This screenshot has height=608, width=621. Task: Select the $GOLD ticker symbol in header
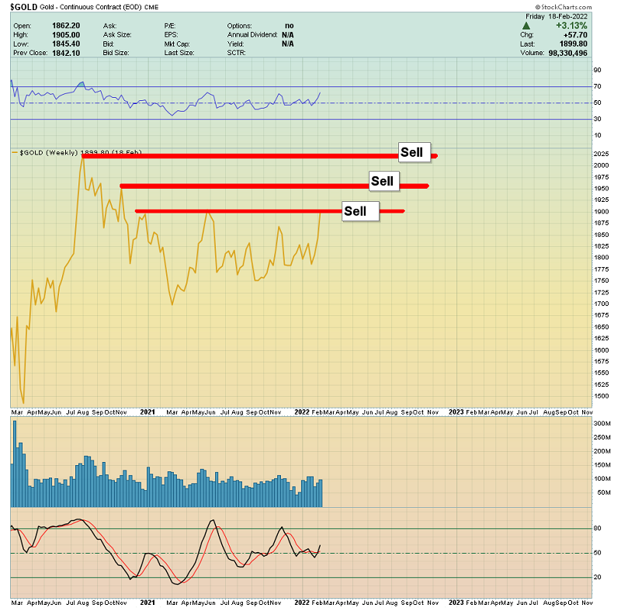pyautogui.click(x=23, y=6)
